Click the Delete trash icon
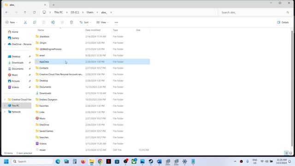The width and height of the screenshot is (295, 166). pos(71,22)
